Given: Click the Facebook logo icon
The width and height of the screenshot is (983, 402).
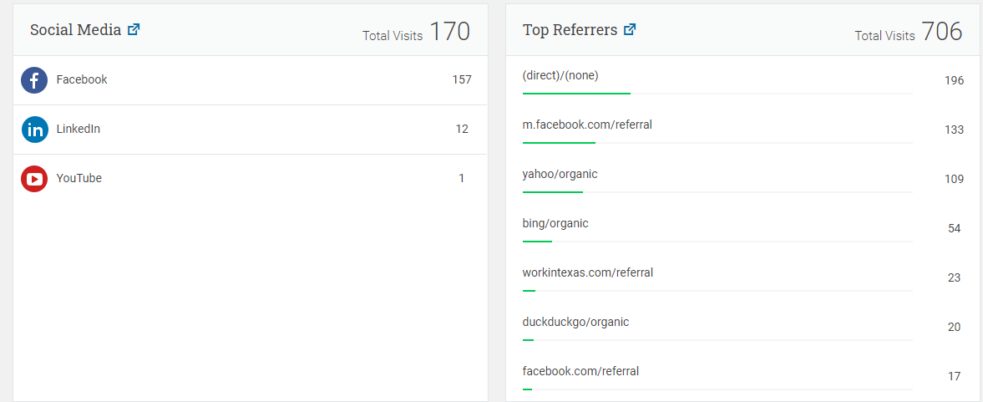Looking at the screenshot, I should pyautogui.click(x=34, y=80).
